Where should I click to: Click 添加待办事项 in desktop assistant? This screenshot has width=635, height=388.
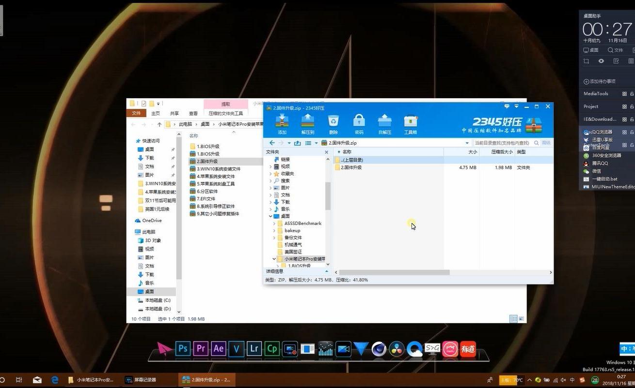click(x=600, y=81)
